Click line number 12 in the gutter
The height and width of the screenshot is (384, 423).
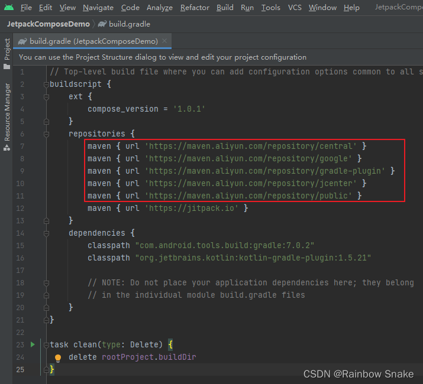click(20, 209)
